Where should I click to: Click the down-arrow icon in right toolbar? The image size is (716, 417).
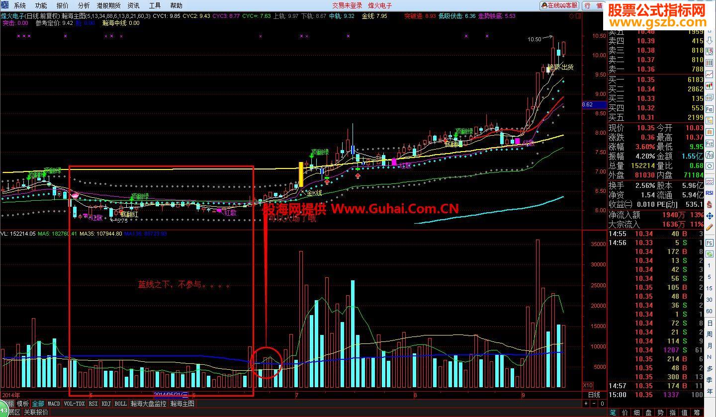point(710,40)
